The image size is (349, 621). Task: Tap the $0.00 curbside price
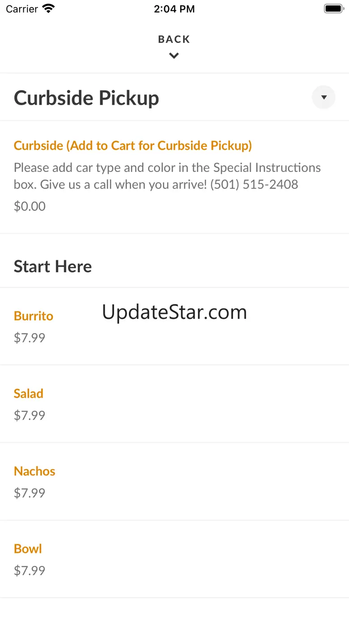tap(30, 206)
